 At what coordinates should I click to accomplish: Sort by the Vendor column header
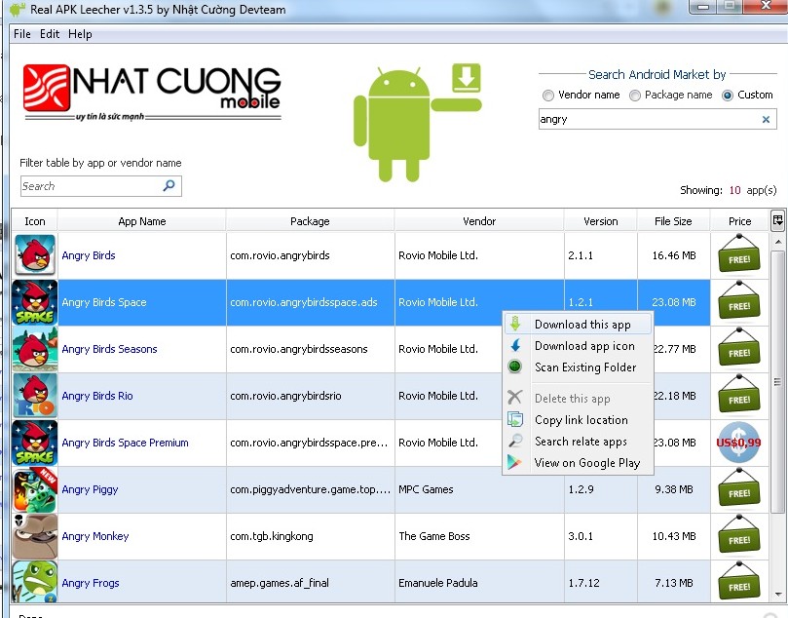click(479, 221)
